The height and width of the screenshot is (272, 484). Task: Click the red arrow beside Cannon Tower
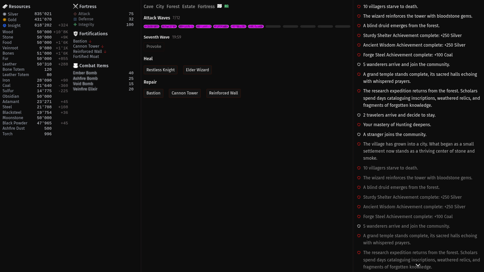pyautogui.click(x=103, y=46)
